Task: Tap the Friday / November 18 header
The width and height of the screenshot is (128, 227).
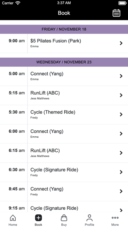Action: 64,29
